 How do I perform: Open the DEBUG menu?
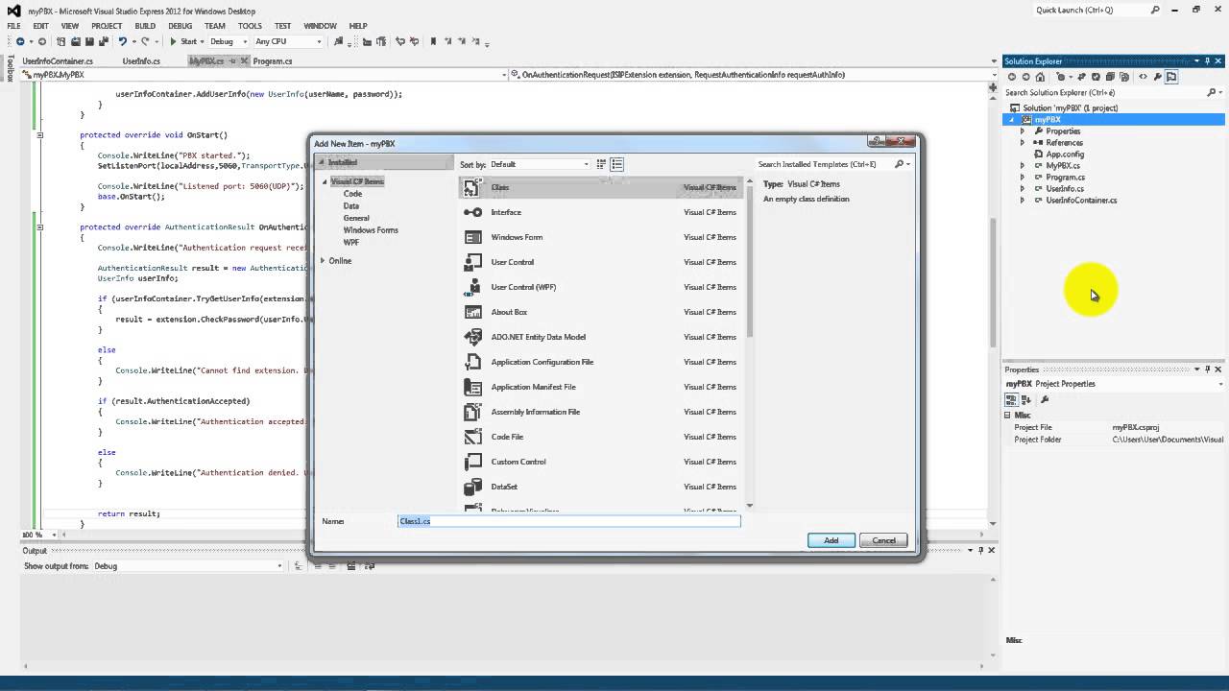pos(180,26)
